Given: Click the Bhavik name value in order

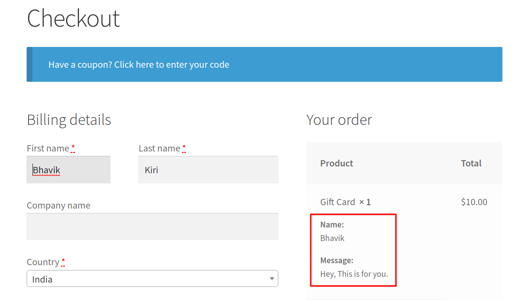Looking at the screenshot, I should pyautogui.click(x=333, y=238).
